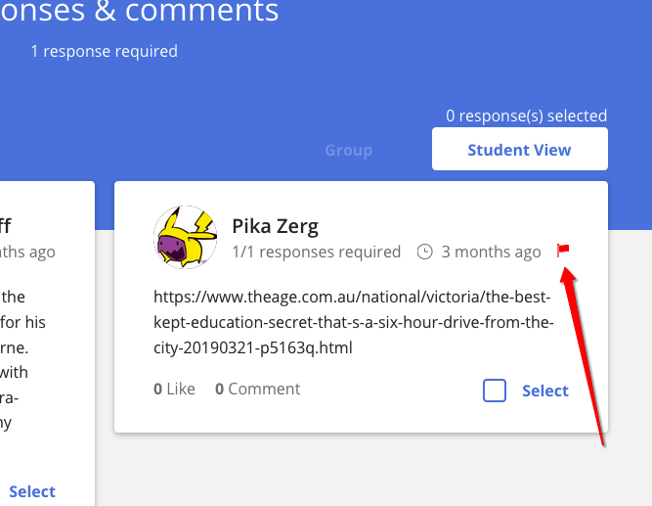This screenshot has width=652, height=506.
Task: Click the 3 months ago timestamp
Action: point(491,252)
